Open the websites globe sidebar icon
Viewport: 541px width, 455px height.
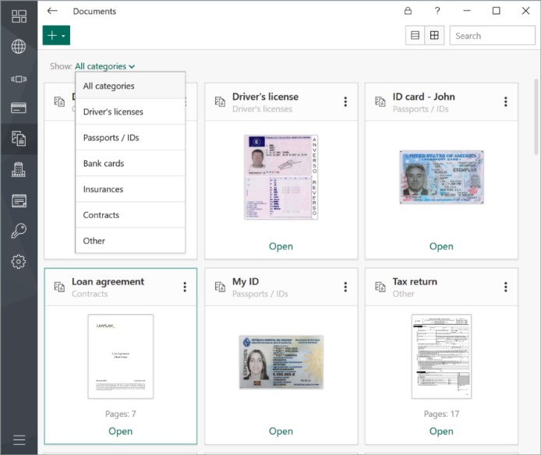[19, 47]
